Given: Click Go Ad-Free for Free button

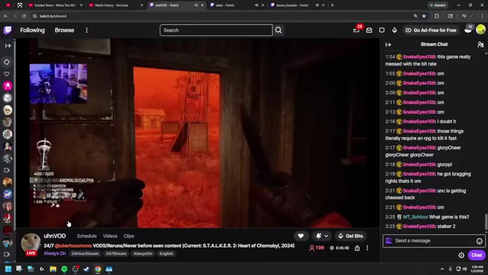Looking at the screenshot, I should [431, 30].
